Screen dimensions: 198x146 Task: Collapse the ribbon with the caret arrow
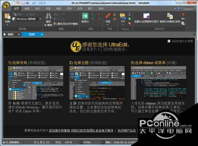pos(175,9)
